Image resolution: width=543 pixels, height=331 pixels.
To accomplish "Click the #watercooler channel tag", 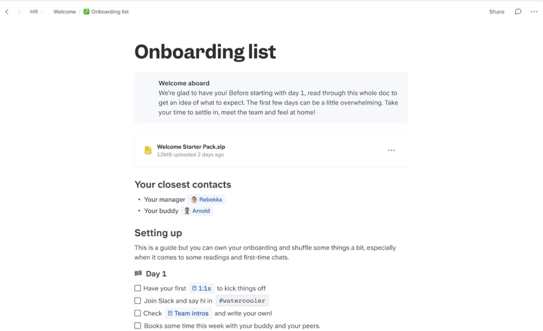I will coord(242,301).
